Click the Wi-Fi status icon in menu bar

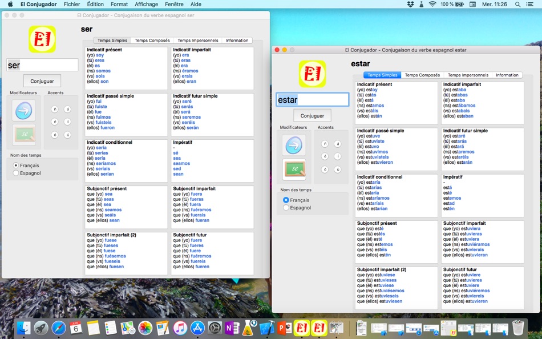432,4
